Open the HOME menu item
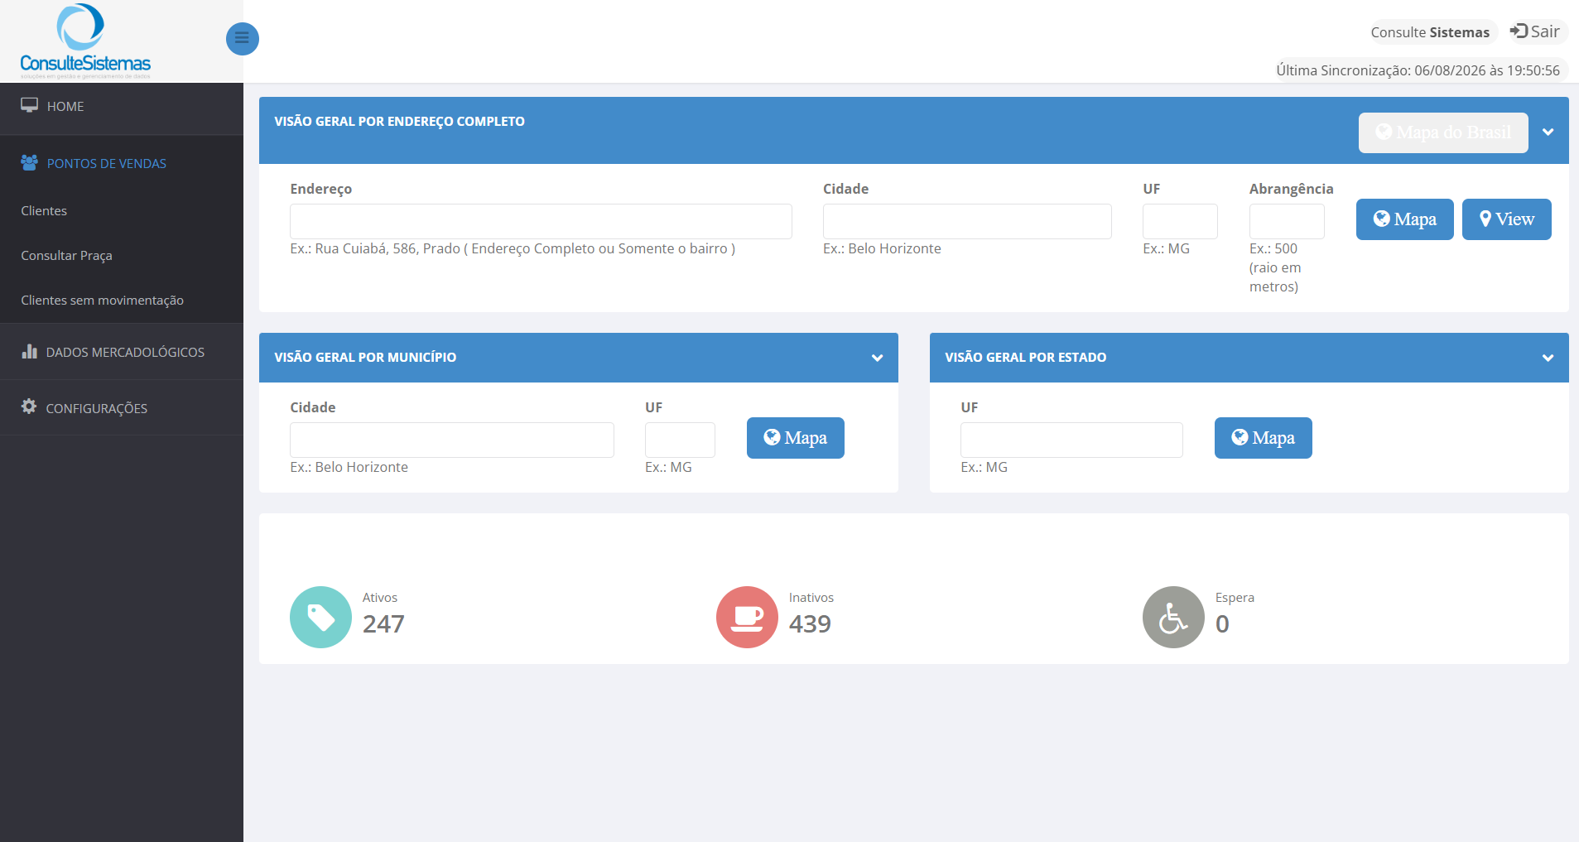The width and height of the screenshot is (1579, 842). click(x=122, y=106)
